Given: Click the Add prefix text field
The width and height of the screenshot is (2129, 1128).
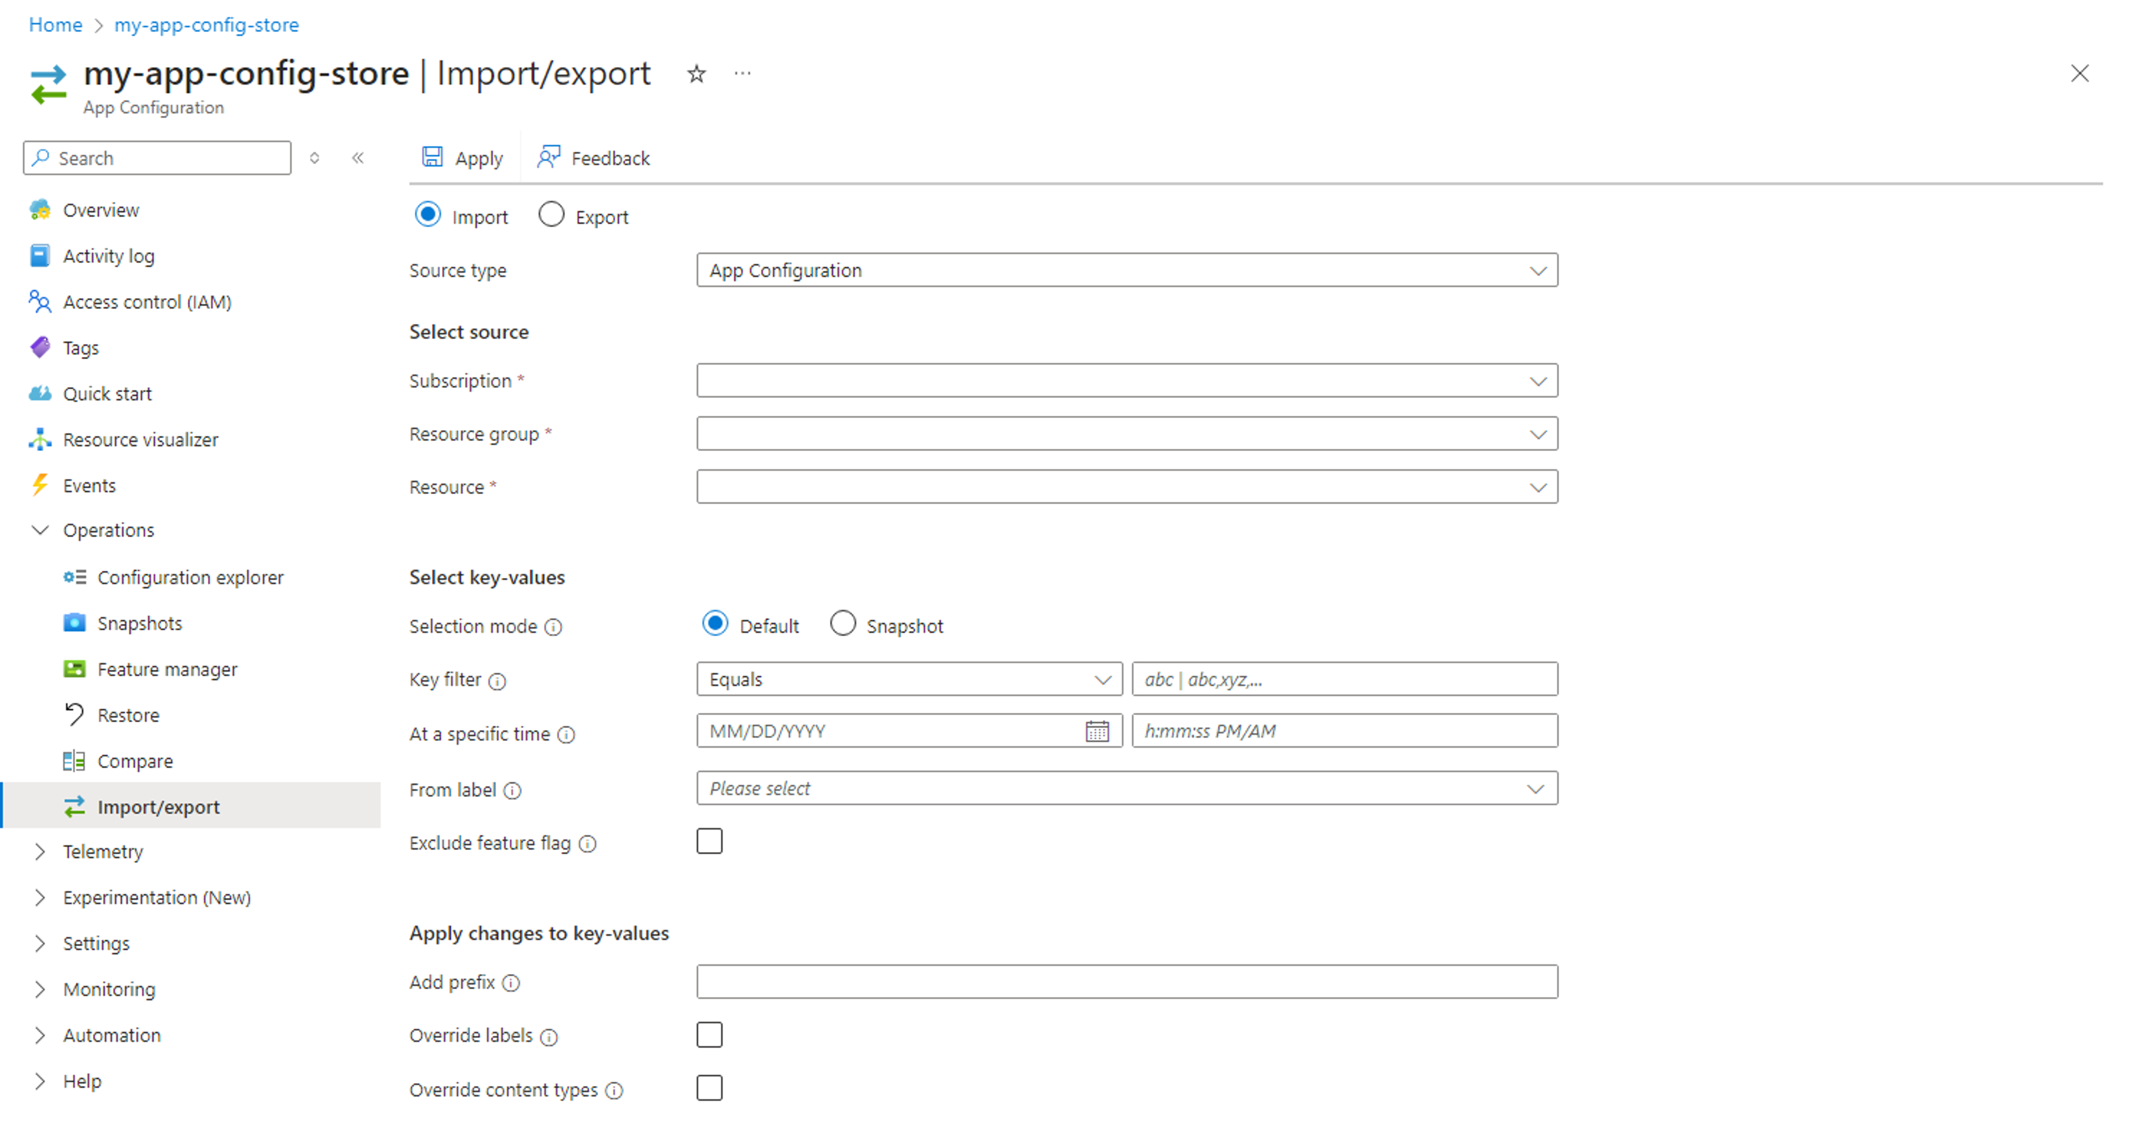Looking at the screenshot, I should click(1126, 982).
